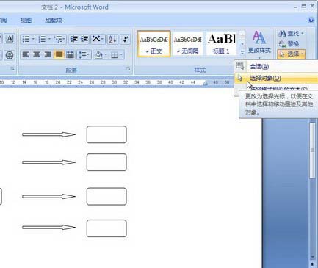318x268 pixels.
Task: Click the increase indent icon
Action: point(84,39)
